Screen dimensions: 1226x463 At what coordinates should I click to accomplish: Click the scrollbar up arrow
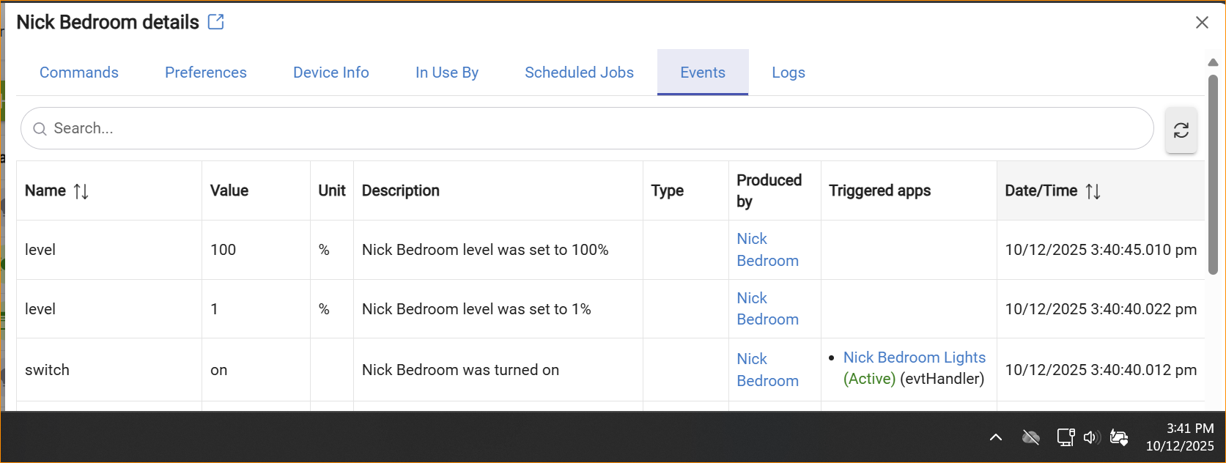click(x=1213, y=62)
